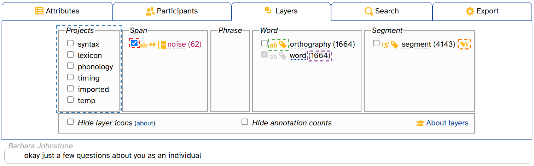534x166 pixels.
Task: Click the phonological /ʒ/ icon beside segment
Action: click(x=385, y=45)
